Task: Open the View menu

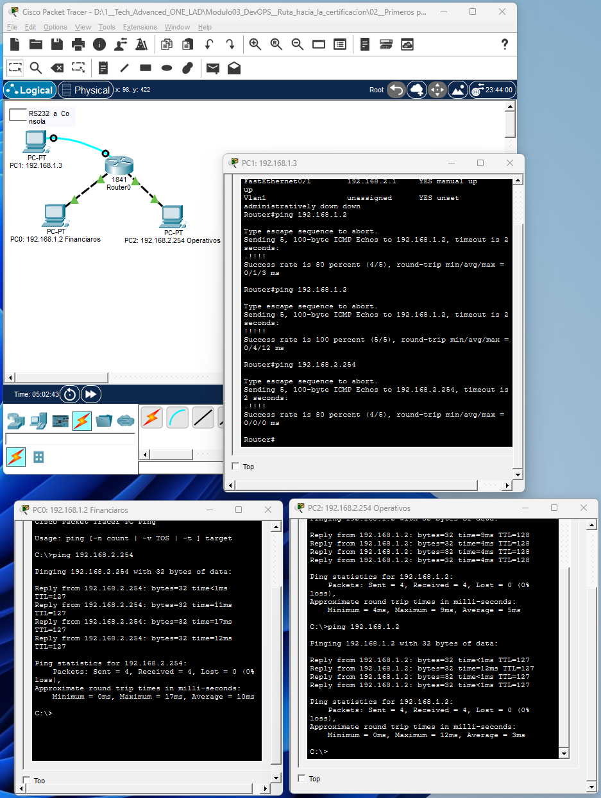Action: click(83, 27)
